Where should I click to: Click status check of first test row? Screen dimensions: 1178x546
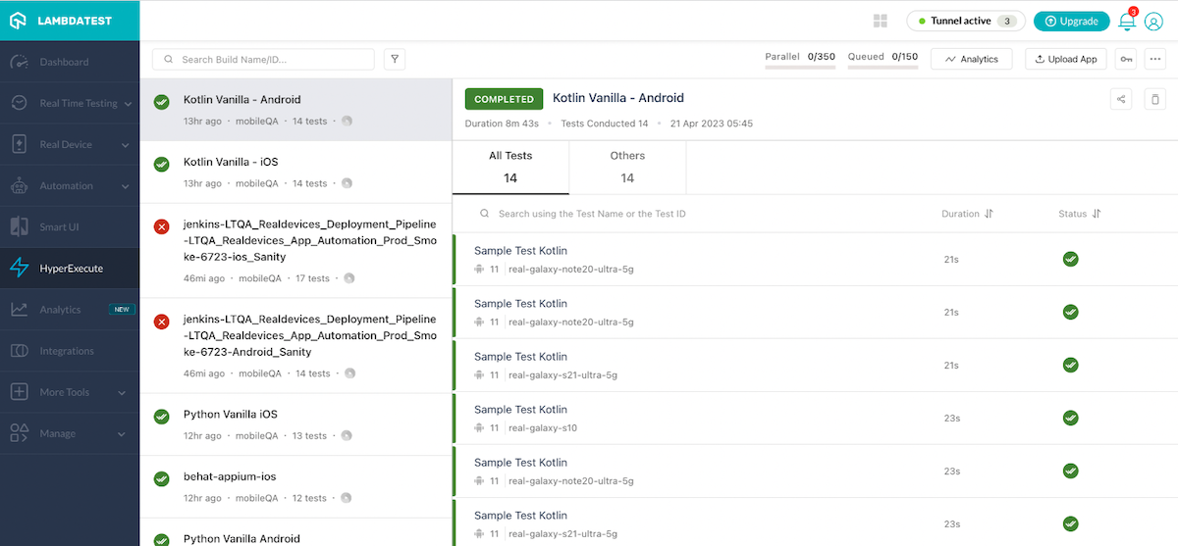point(1071,259)
